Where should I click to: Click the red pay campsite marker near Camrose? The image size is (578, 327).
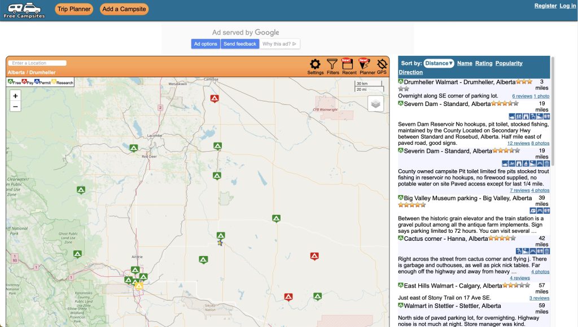214,98
